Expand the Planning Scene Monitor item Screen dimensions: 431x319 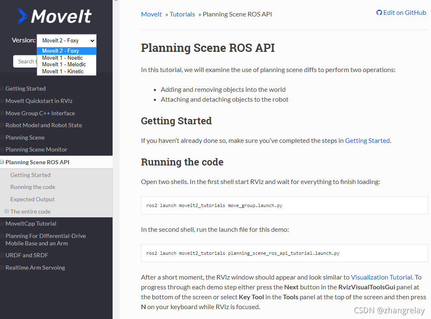[x=2, y=149]
